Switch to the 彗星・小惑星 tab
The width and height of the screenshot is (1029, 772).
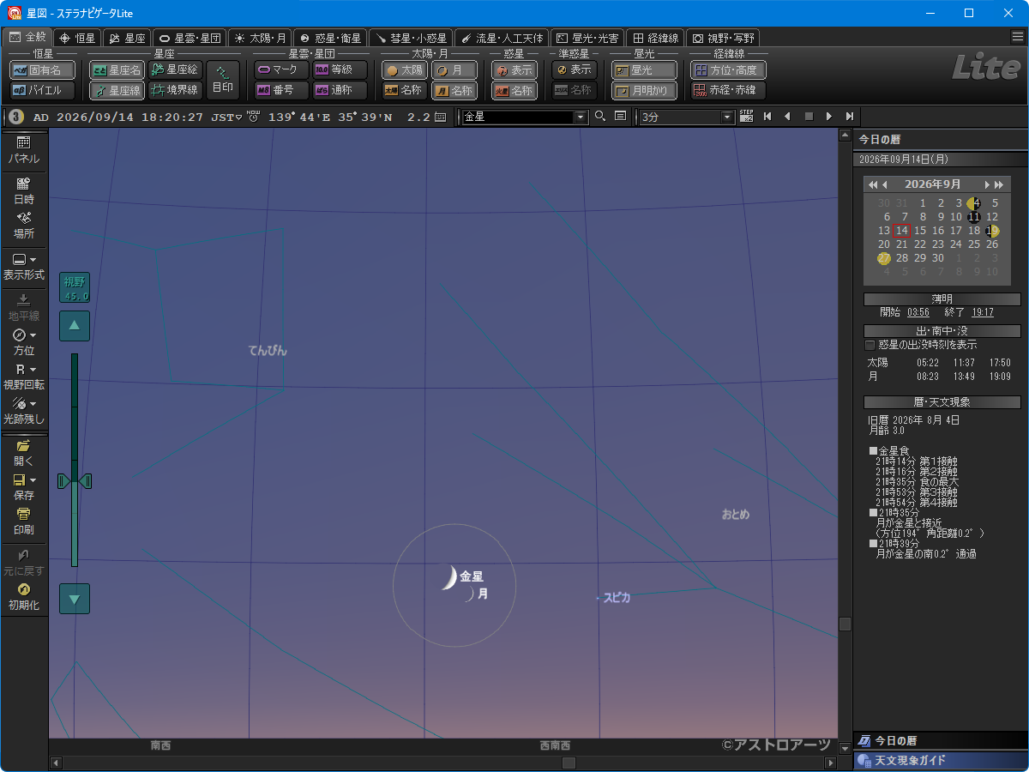411,38
